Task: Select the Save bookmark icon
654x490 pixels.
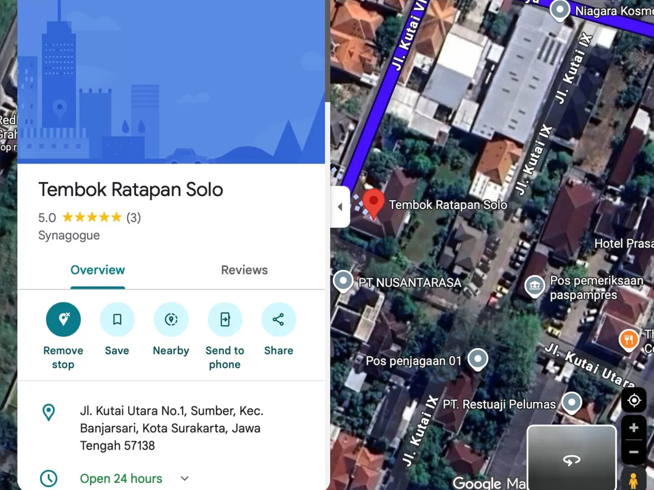Action: tap(117, 319)
